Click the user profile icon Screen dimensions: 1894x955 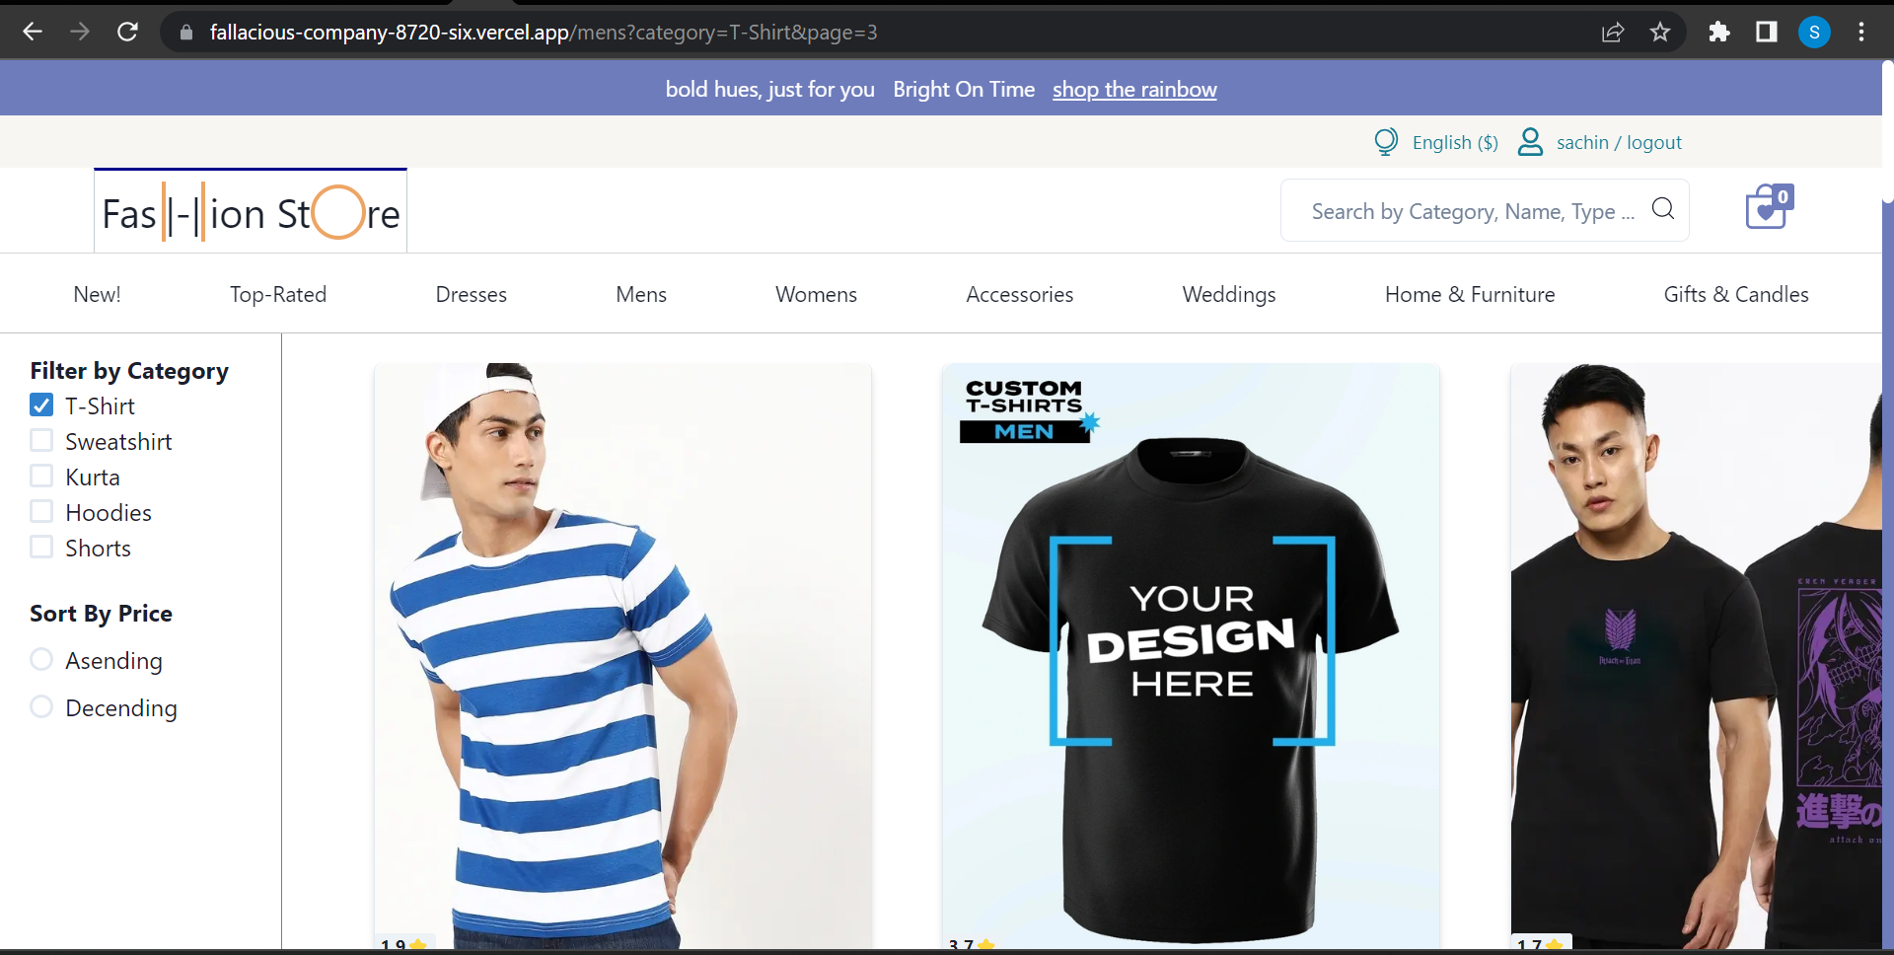click(x=1529, y=142)
